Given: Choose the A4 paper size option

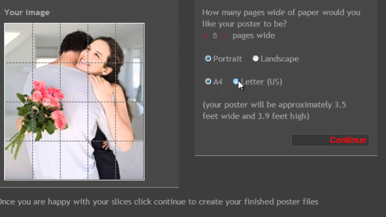Looking at the screenshot, I should [x=208, y=81].
